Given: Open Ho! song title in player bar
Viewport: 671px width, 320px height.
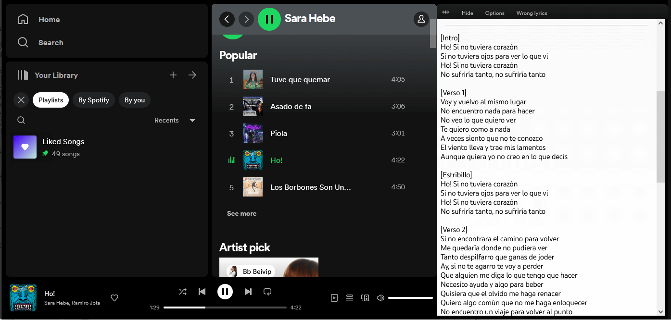Looking at the screenshot, I should (x=50, y=294).
